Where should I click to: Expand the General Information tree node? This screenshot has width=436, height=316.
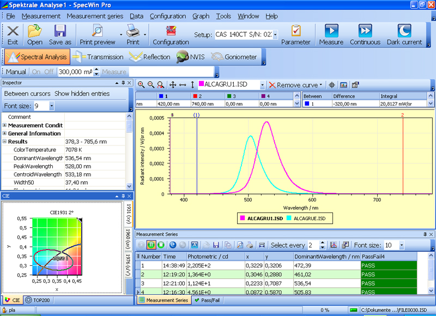click(4, 133)
